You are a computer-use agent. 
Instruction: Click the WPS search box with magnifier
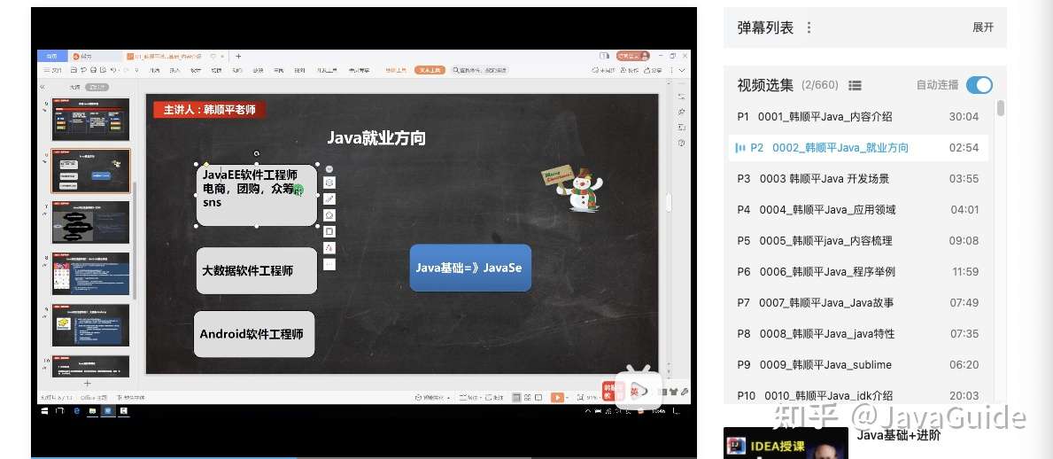[x=480, y=70]
